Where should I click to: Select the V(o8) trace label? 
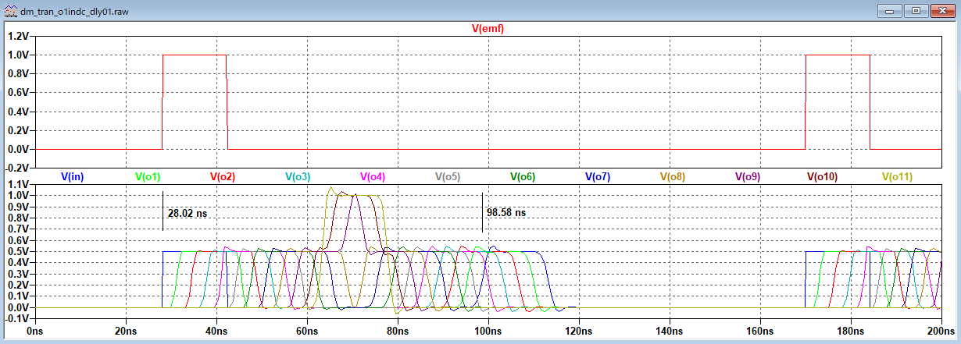[673, 177]
